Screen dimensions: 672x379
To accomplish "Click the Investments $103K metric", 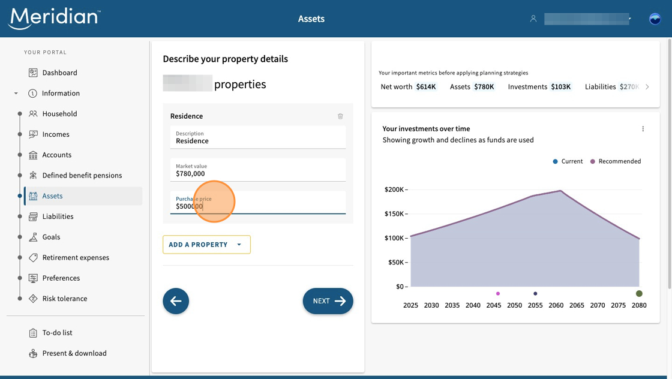I will click(539, 87).
